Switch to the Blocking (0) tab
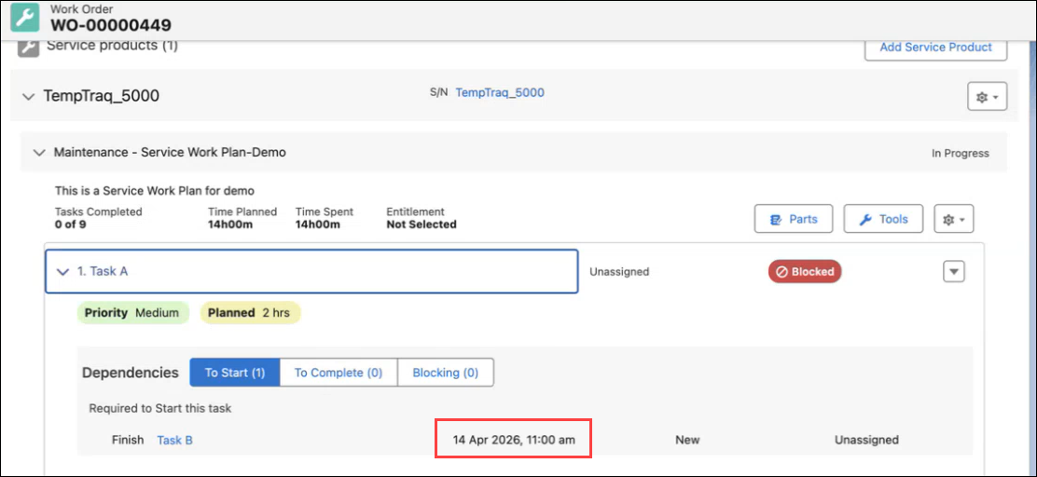Image resolution: width=1037 pixels, height=477 pixels. coord(445,373)
